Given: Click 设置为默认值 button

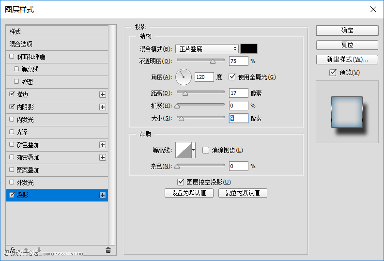Looking at the screenshot, I should click(x=189, y=193).
